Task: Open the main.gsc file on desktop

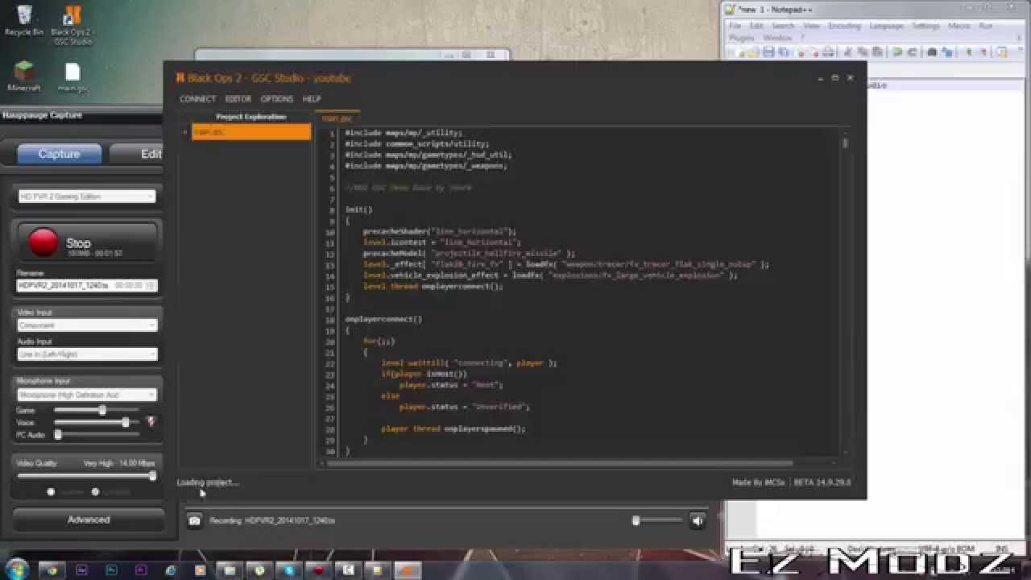Action: (x=72, y=78)
